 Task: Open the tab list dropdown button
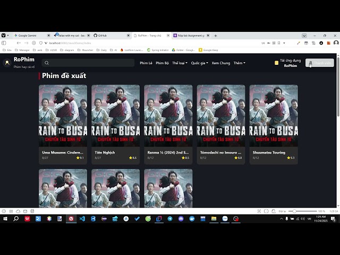click(x=304, y=36)
